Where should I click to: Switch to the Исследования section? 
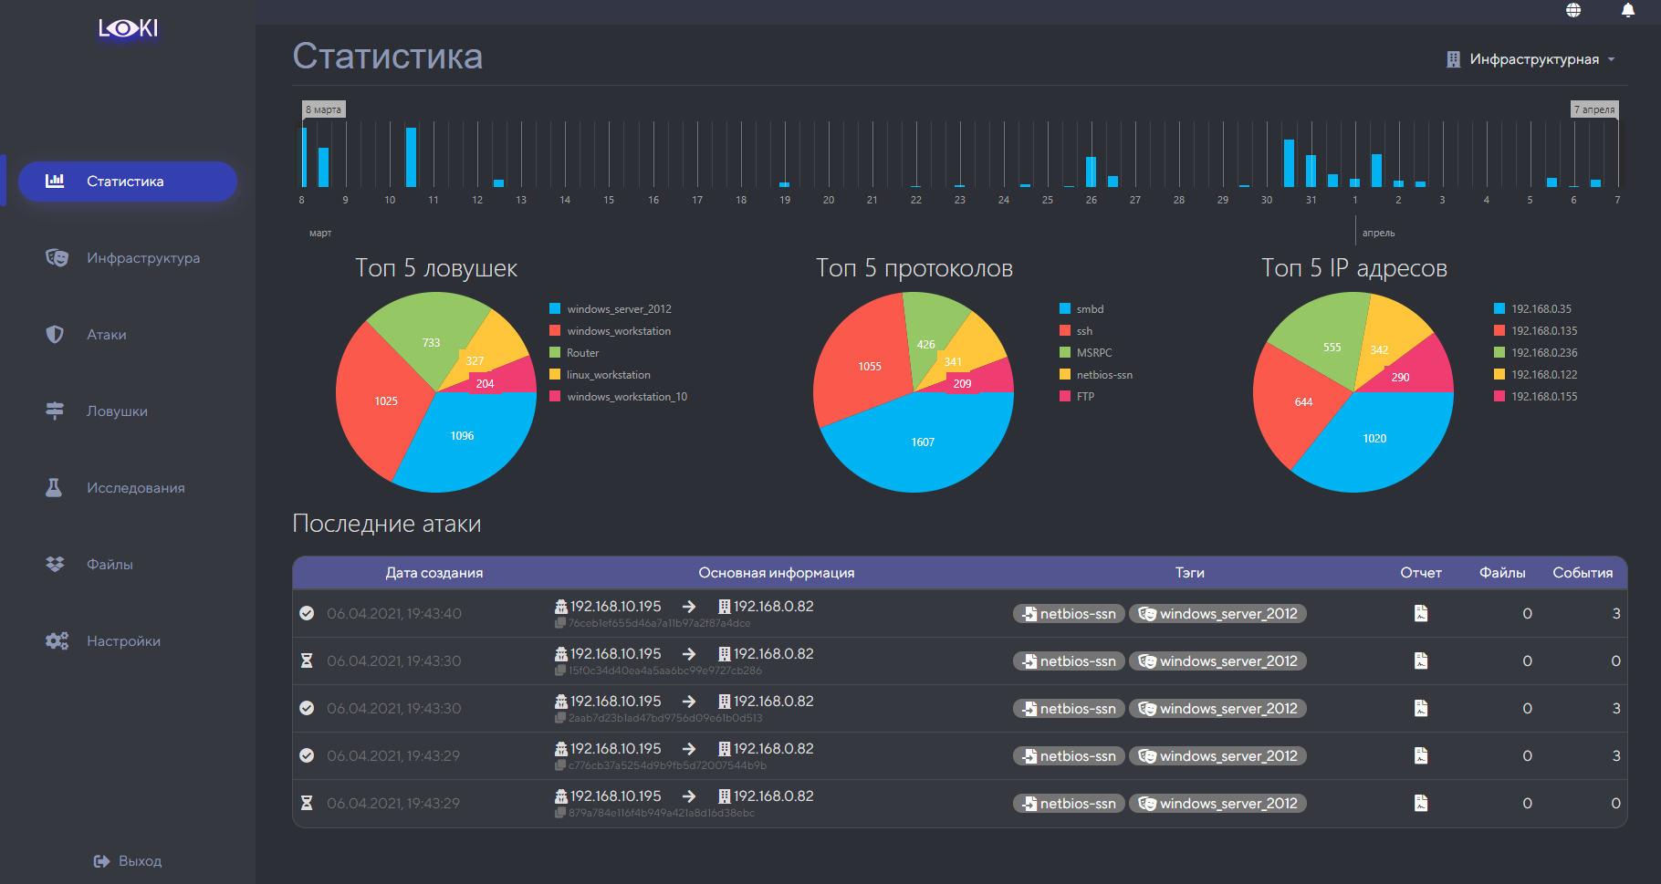tap(136, 488)
